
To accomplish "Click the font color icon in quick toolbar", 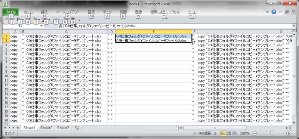I will (45, 19).
